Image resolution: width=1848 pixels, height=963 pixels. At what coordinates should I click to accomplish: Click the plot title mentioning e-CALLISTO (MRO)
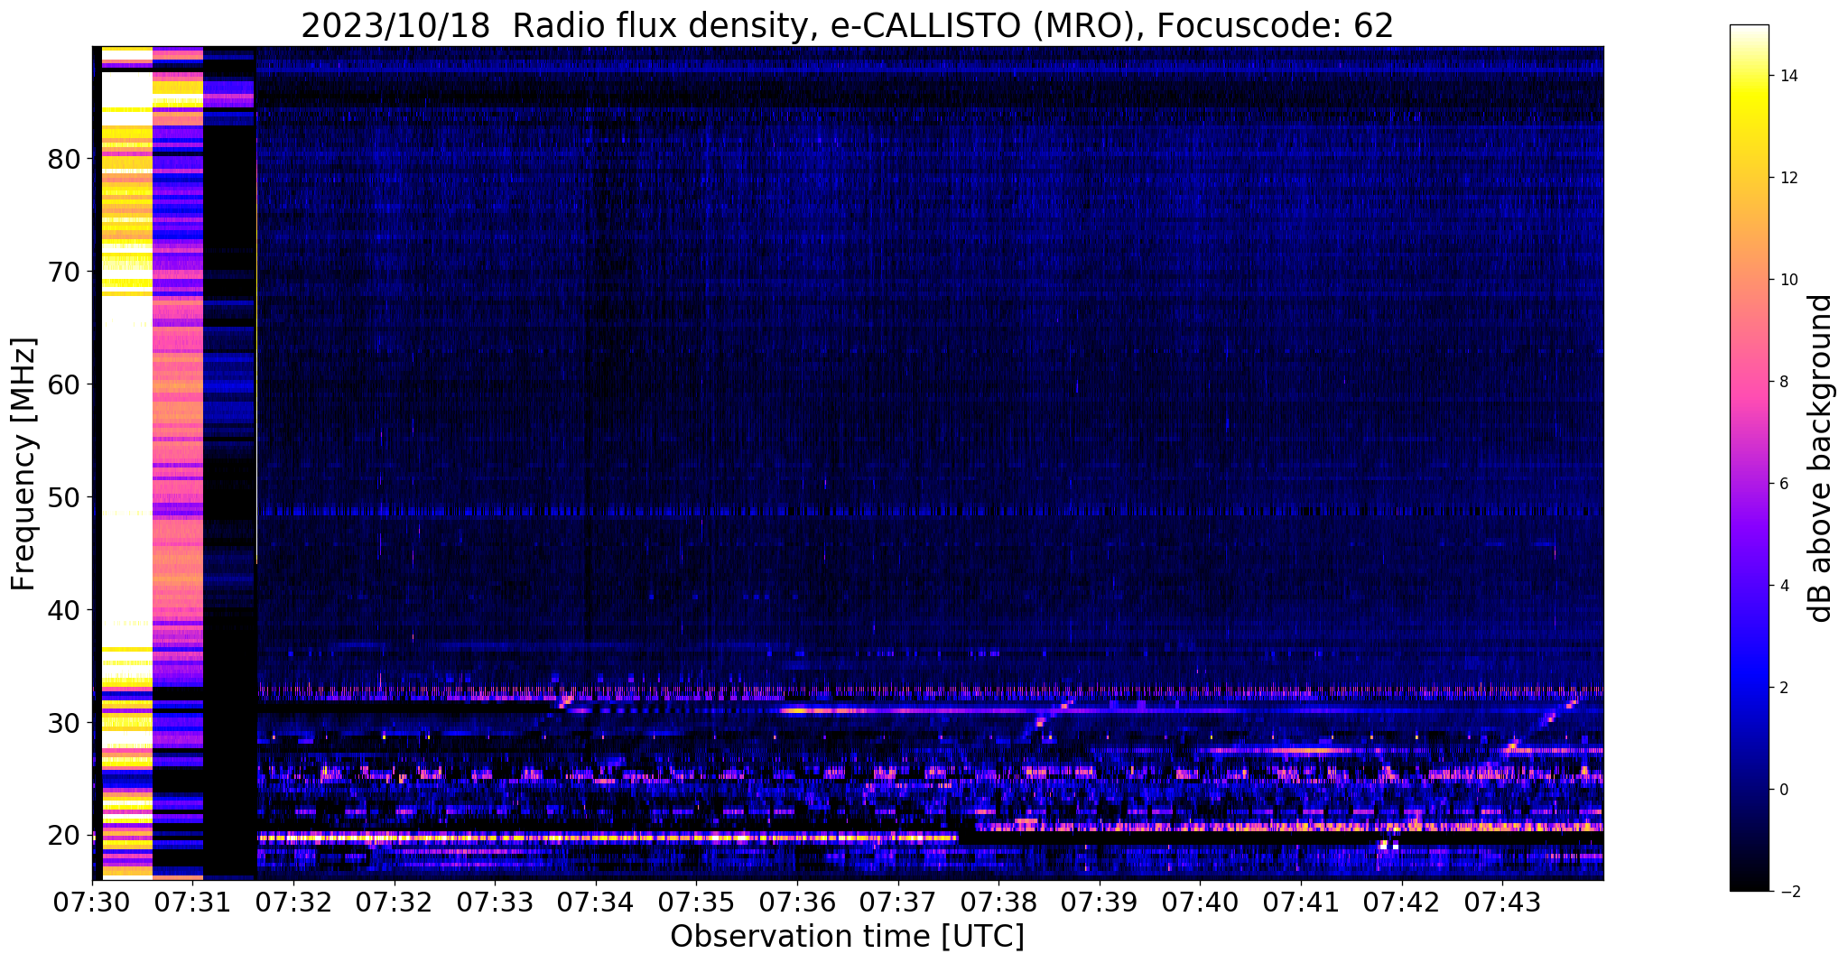pyautogui.click(x=847, y=26)
